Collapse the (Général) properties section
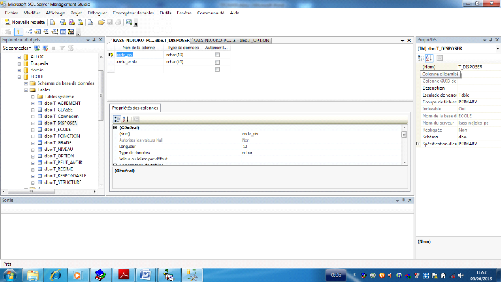Image resolution: width=501 pixels, height=282 pixels. [x=115, y=128]
